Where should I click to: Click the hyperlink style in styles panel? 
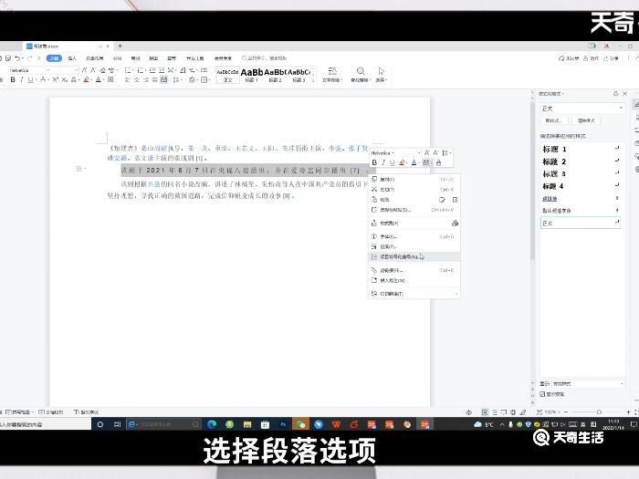(x=581, y=199)
